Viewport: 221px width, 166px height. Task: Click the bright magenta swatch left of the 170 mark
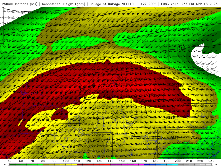click(x=141, y=165)
